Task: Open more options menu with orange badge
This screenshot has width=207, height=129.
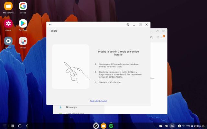Action: point(163,37)
